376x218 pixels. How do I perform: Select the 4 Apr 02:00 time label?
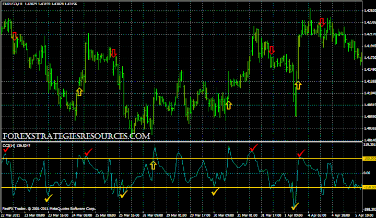pos(318,215)
